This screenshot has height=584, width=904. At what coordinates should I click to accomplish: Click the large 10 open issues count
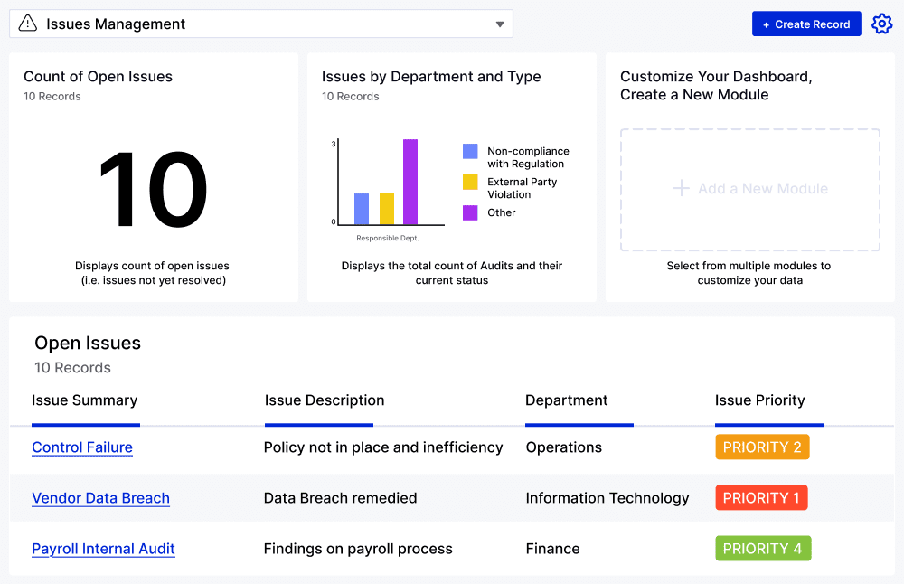(153, 192)
